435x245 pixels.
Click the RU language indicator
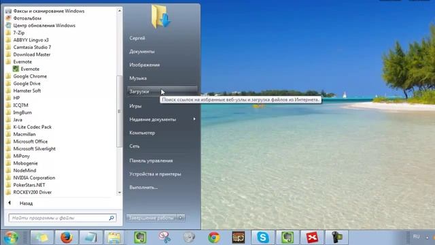[416, 236]
